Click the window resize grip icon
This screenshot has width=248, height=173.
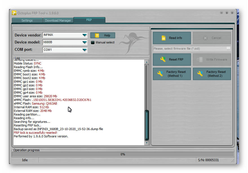(233, 161)
